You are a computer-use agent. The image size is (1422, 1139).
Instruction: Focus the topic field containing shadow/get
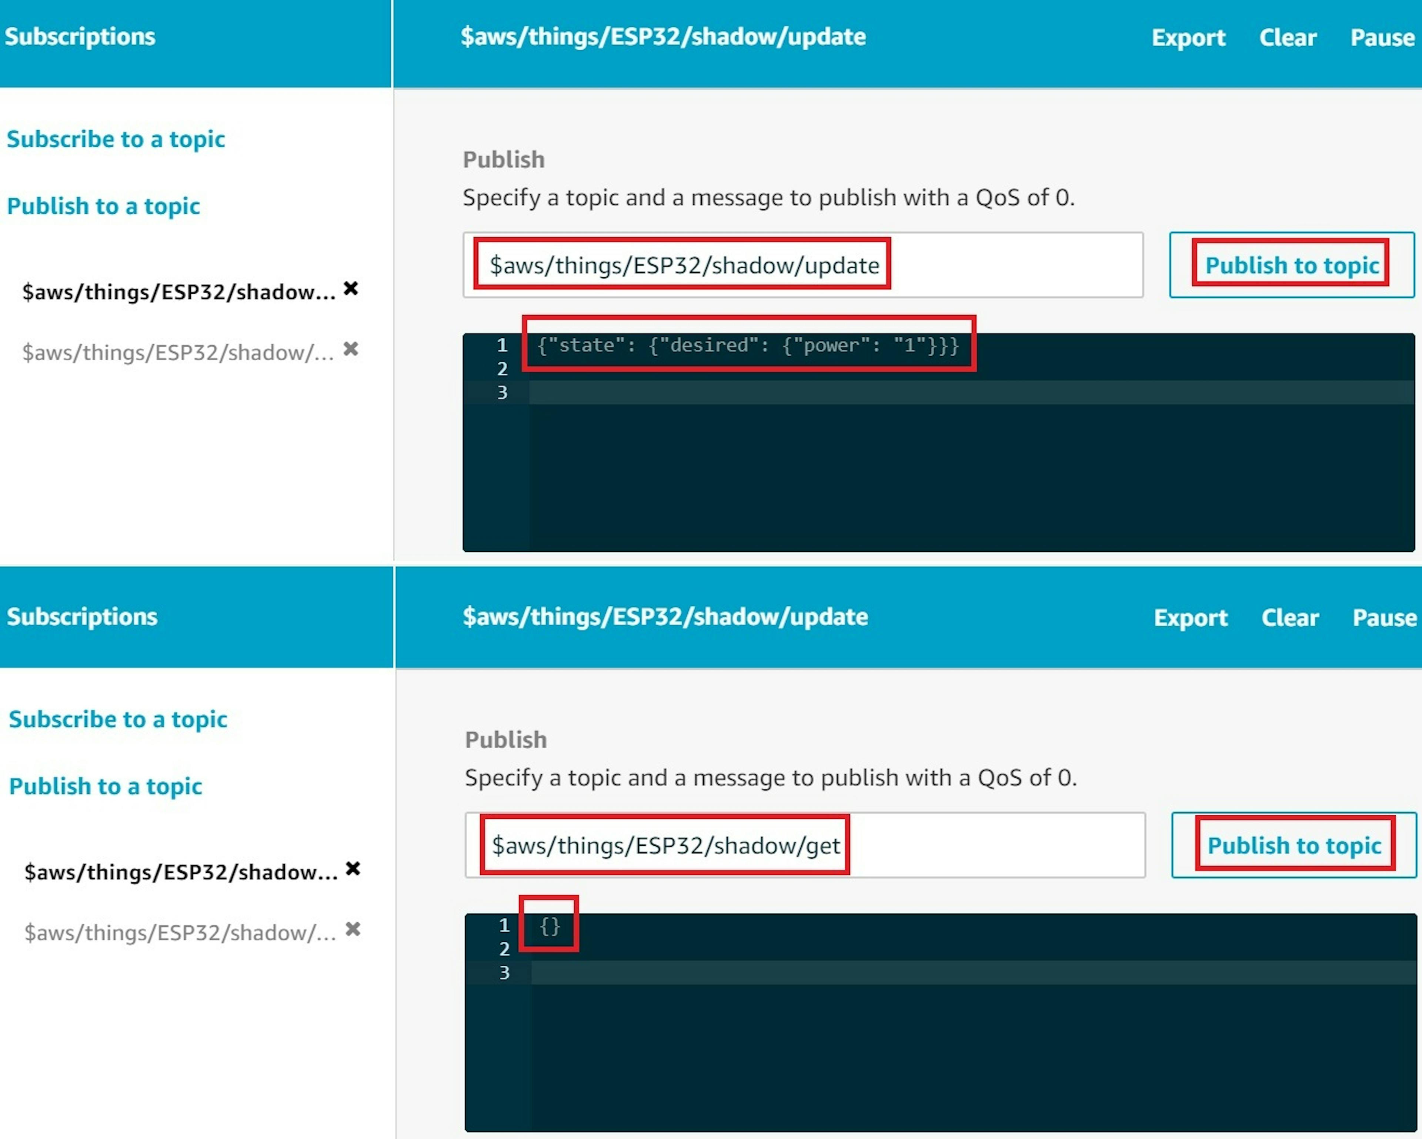pyautogui.click(x=805, y=845)
